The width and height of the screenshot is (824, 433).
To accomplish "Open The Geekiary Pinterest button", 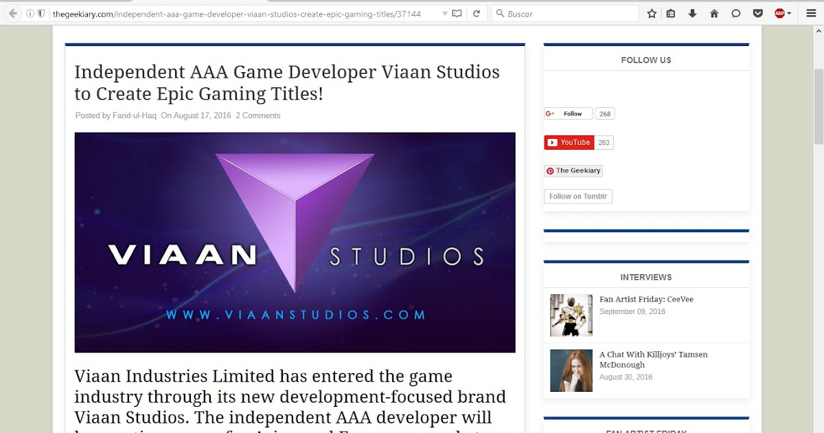I will (573, 170).
